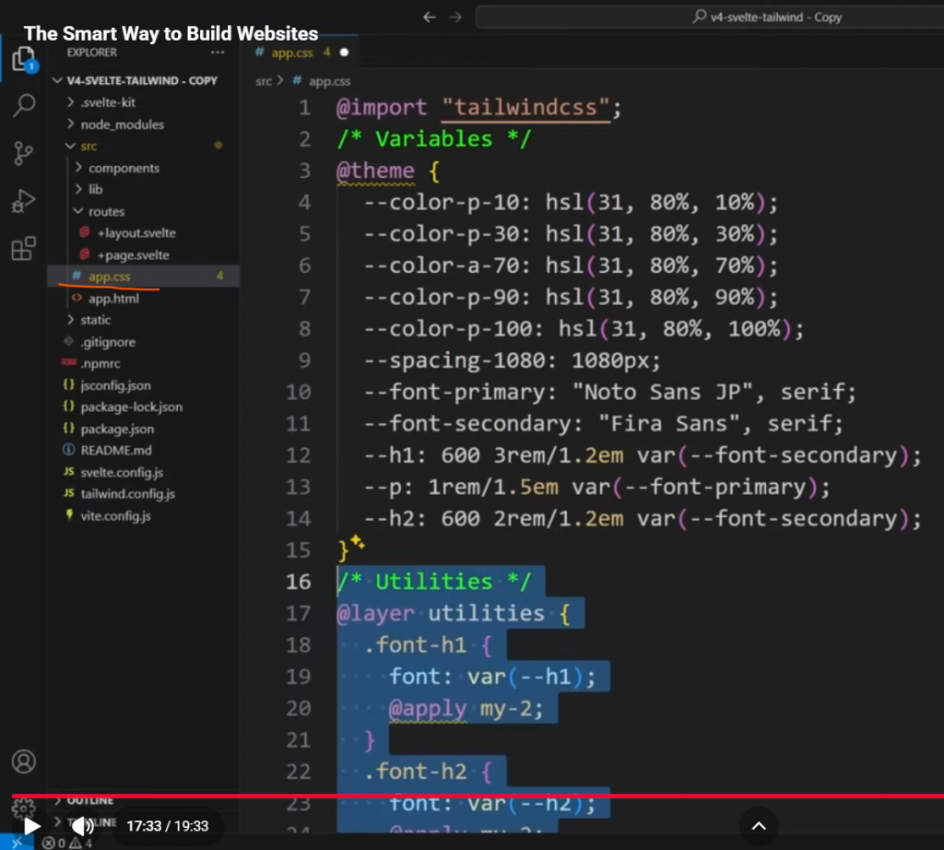Open the Source Control view
The height and width of the screenshot is (850, 944).
coord(24,154)
